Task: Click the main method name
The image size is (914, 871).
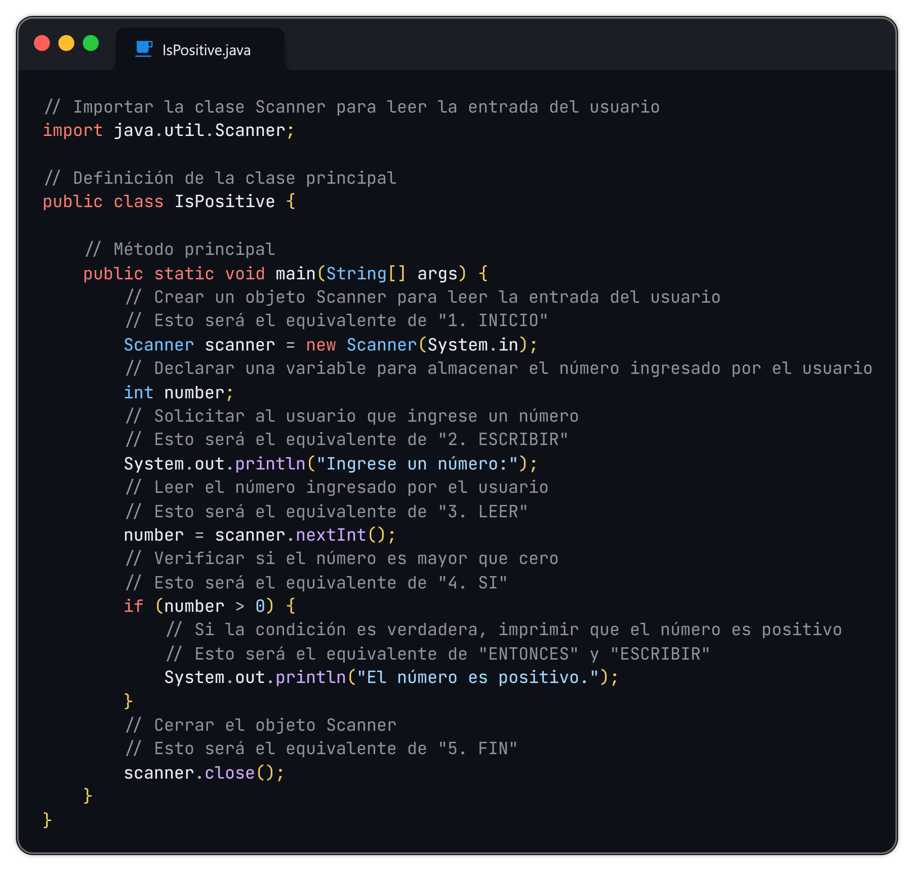Action: (295, 273)
